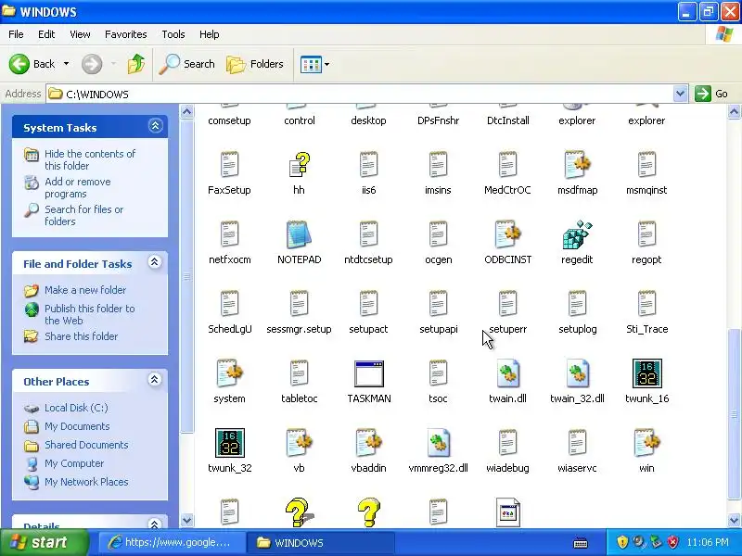Open the Windows start button
Image resolution: width=742 pixels, height=556 pixels.
click(45, 542)
